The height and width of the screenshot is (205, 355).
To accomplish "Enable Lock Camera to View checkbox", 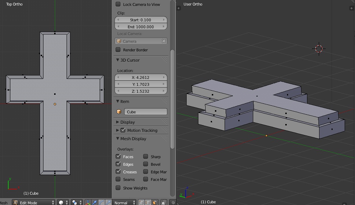I will 118,4.
